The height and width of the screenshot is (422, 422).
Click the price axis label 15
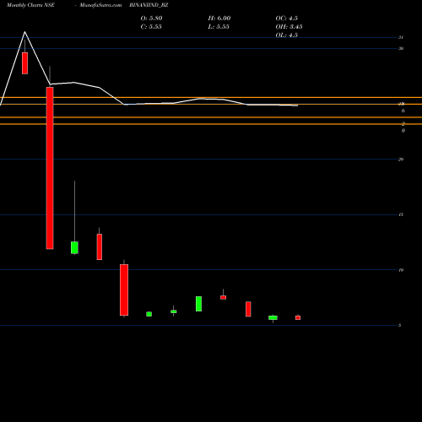pos(401,214)
